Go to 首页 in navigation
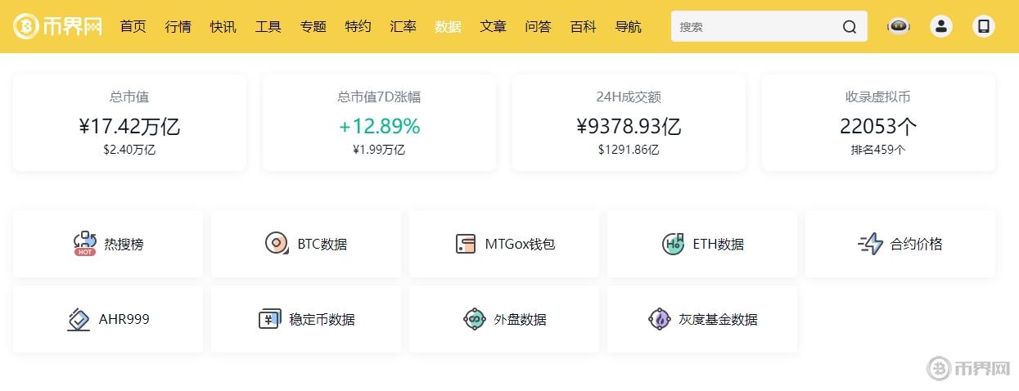 tap(133, 26)
